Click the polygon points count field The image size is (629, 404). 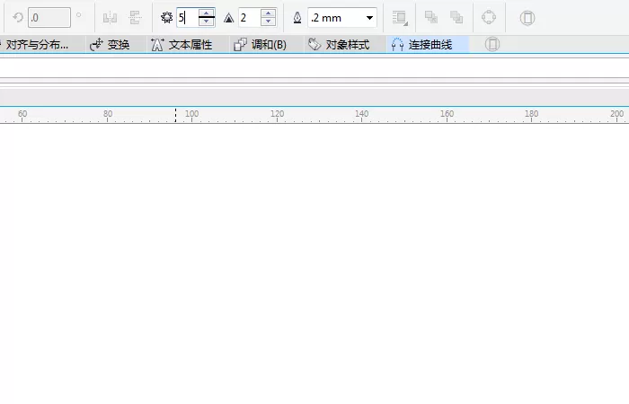pyautogui.click(x=187, y=18)
